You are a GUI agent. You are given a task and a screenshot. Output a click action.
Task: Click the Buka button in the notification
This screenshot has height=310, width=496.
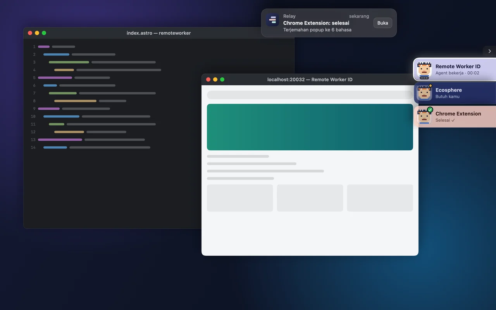coord(382,23)
